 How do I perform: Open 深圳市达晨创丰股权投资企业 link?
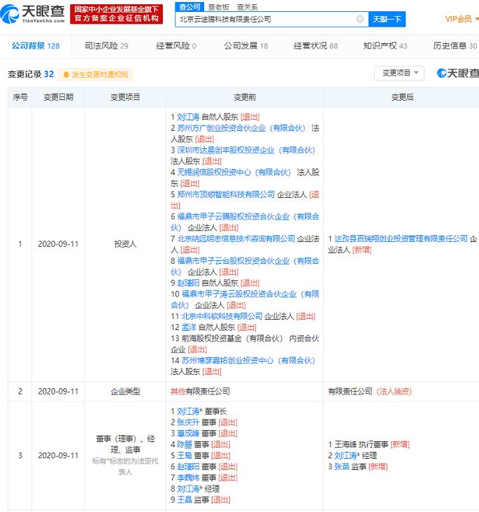pyautogui.click(x=246, y=150)
